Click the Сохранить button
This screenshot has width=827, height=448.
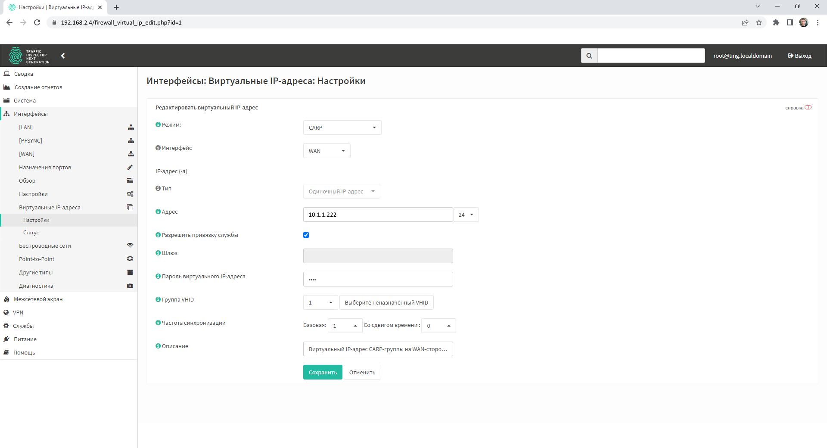[323, 372]
